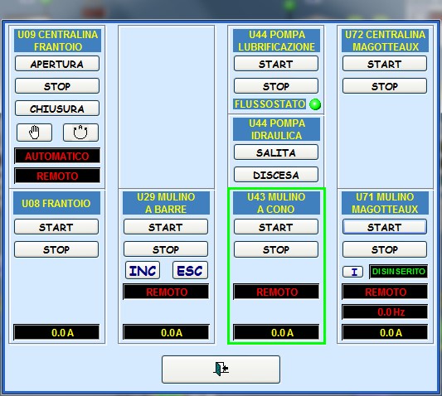Screen dimensions: 442x396
Task: Click APERTURA for U09 Centralina Frantoio
Action: coord(57,64)
